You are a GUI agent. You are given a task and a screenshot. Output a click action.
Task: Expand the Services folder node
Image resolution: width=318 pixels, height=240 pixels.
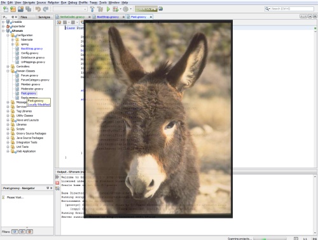[8, 107]
